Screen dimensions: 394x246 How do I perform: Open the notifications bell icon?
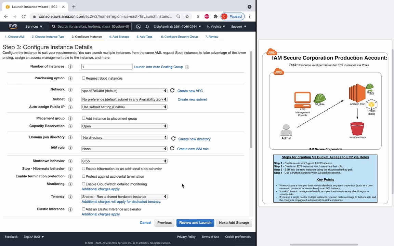147,26
